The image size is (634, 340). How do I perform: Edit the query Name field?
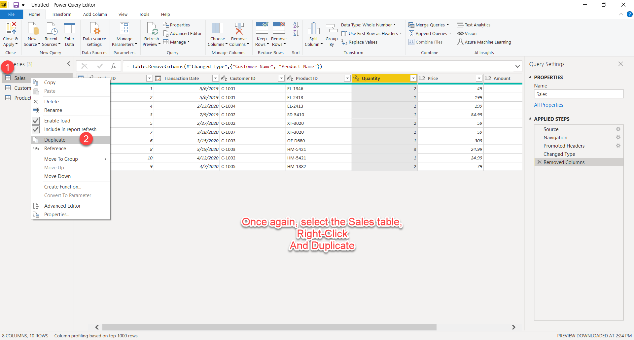579,94
